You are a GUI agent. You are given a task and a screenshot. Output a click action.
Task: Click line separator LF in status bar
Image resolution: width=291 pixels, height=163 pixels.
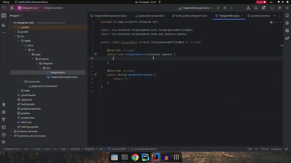256,149
